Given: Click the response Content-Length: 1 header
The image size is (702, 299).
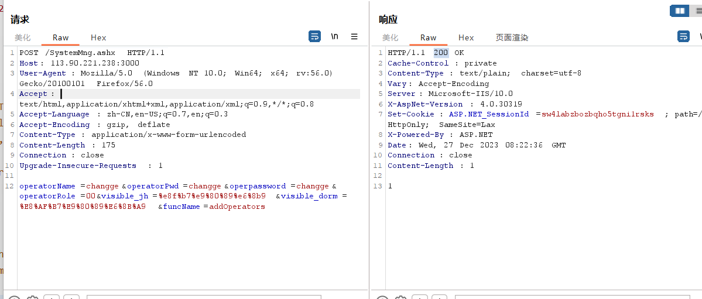Looking at the screenshot, I should point(431,166).
